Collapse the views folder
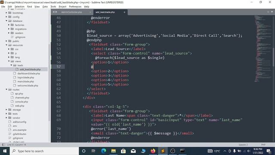This screenshot has width=275, height=155. click(x=9, y=61)
